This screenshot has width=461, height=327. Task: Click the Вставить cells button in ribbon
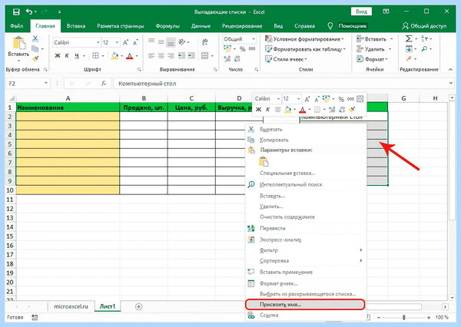371,39
